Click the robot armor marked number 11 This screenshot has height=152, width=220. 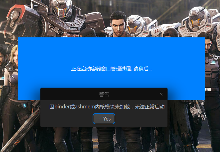point(157,31)
